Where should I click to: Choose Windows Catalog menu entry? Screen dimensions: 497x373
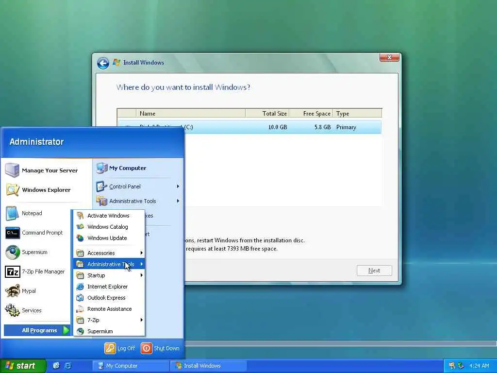coord(109,227)
